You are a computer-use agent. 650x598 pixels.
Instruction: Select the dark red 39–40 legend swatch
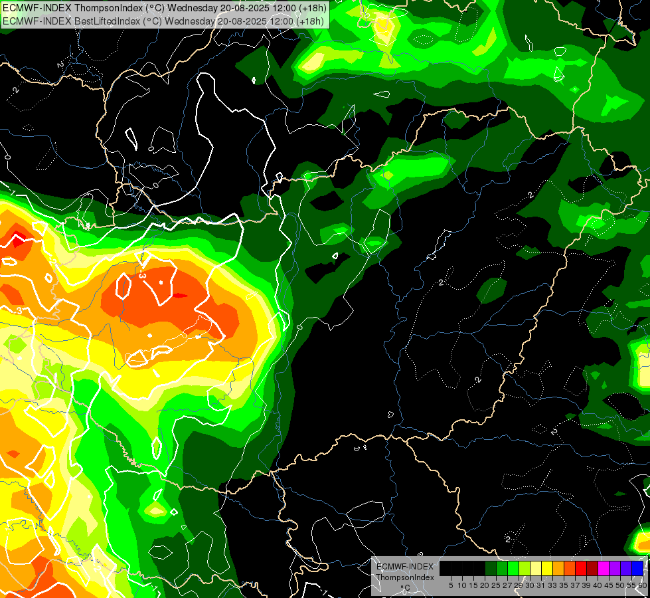(x=592, y=568)
